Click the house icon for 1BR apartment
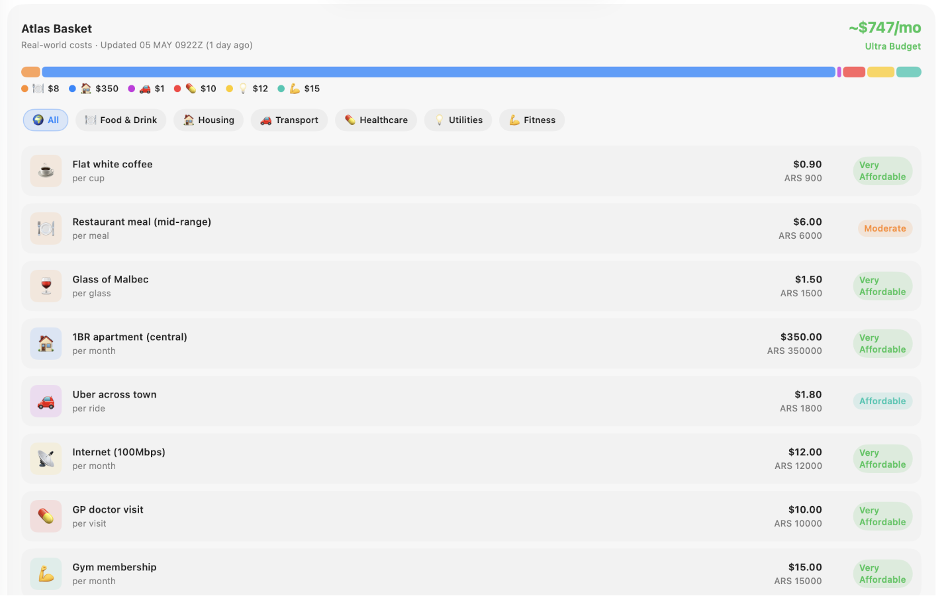This screenshot has height=598, width=948. pos(46,343)
